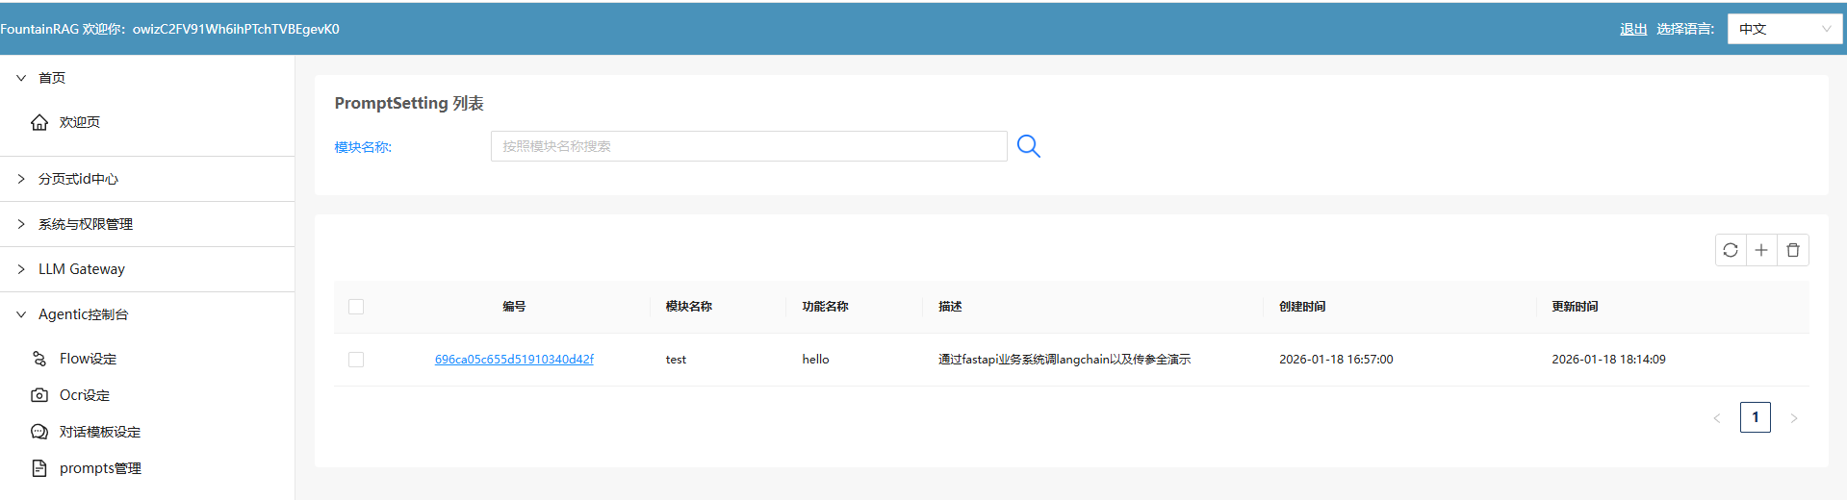Click the Flow设定 icon
This screenshot has height=500, width=1847.
[39, 359]
